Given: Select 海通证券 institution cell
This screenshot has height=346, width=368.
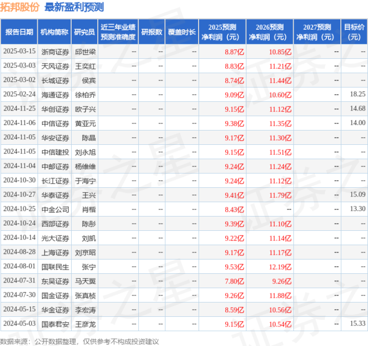Looking at the screenshot, I should point(55,95).
